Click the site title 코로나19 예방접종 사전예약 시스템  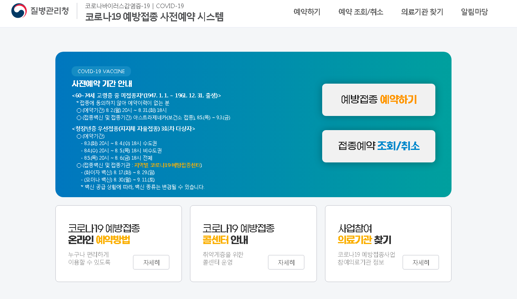click(154, 17)
